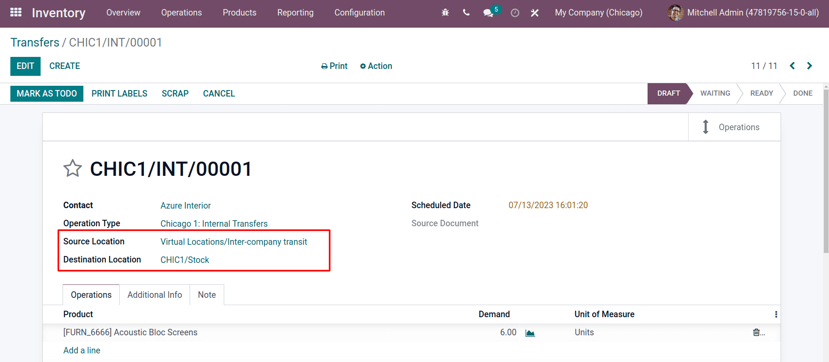
Task: Open Chicago 1: Internal Transfers link
Action: pos(214,224)
